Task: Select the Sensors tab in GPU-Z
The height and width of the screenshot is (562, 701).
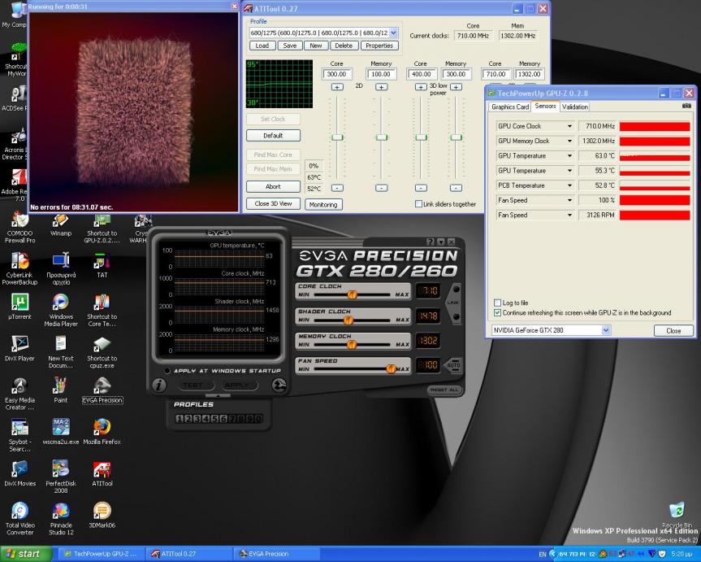Action: pos(545,106)
